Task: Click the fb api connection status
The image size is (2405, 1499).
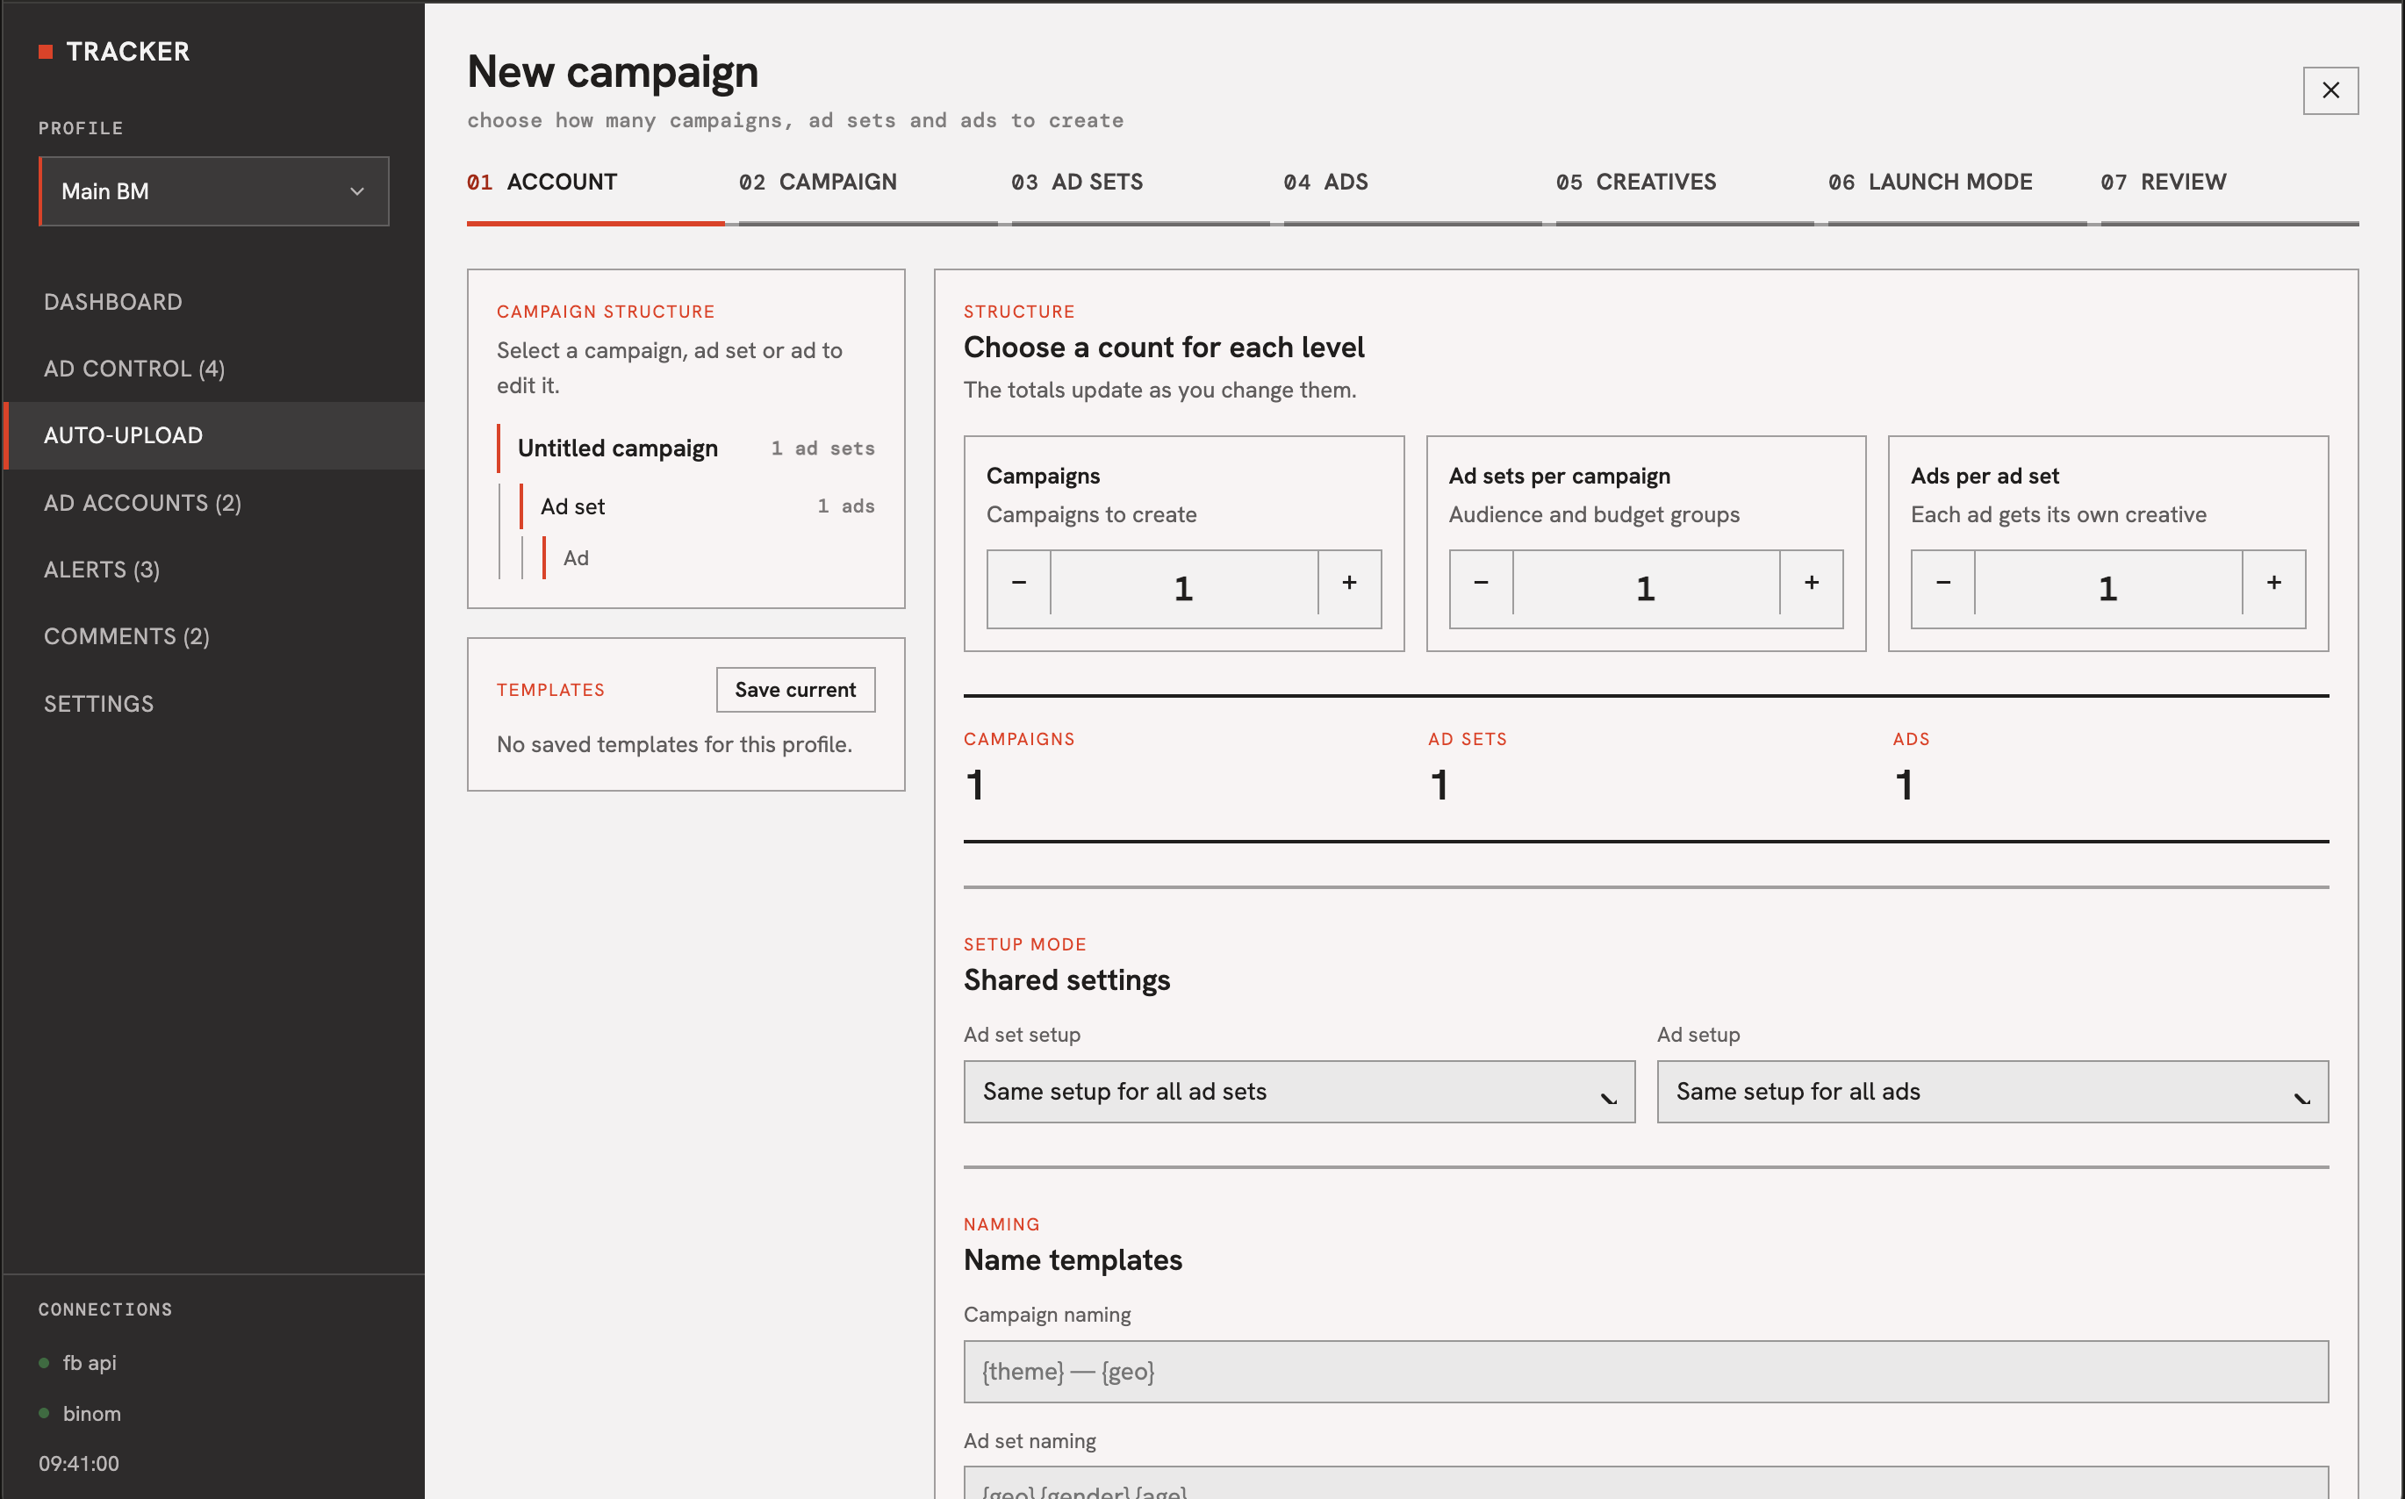Action: pos(77,1363)
